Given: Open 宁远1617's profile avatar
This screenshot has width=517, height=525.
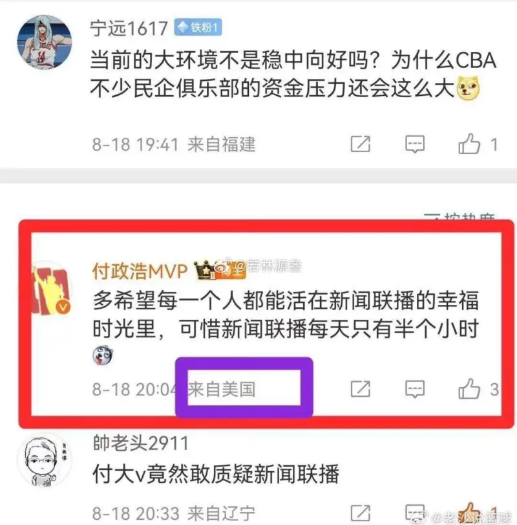Looking at the screenshot, I should (45, 42).
